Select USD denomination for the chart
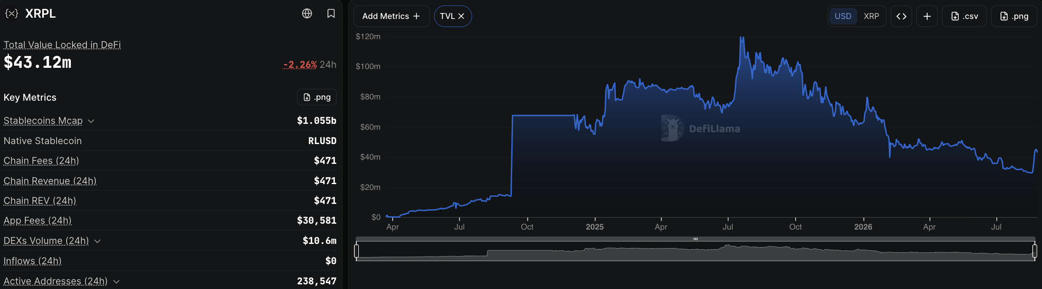This screenshot has height=289, width=1042. coord(843,16)
